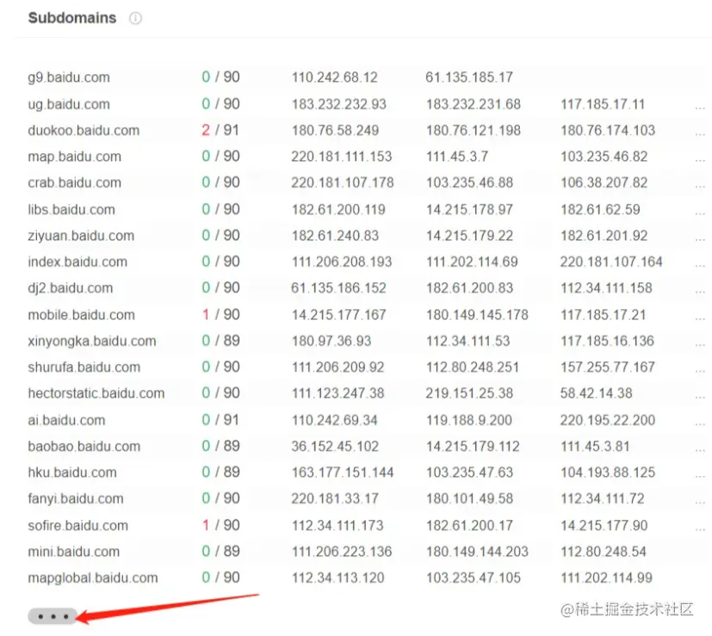The height and width of the screenshot is (636, 712).
Task: Click the 0 / 89 ratio for xinyongka.baidu.com
Action: coord(220,341)
